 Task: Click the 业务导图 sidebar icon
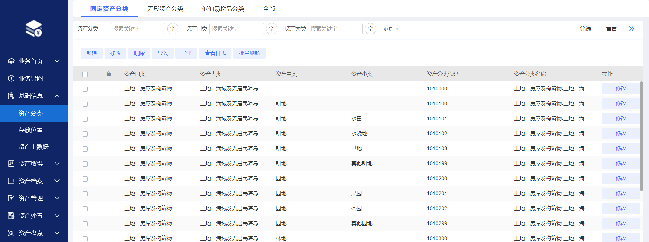(x=11, y=78)
